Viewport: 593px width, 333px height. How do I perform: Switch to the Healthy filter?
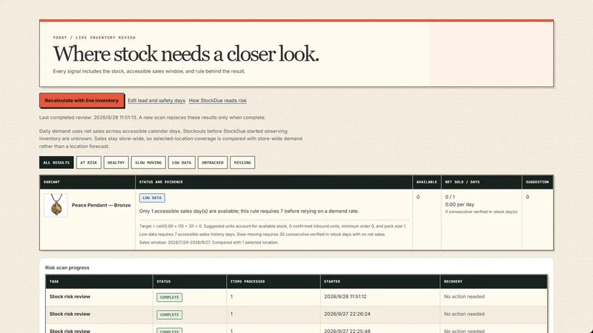[x=116, y=162]
